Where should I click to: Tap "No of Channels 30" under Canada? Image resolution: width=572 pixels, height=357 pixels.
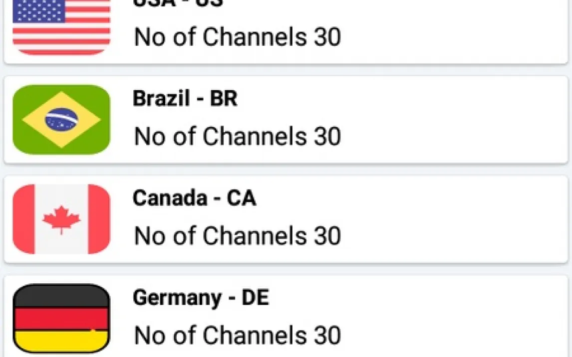pos(238,236)
